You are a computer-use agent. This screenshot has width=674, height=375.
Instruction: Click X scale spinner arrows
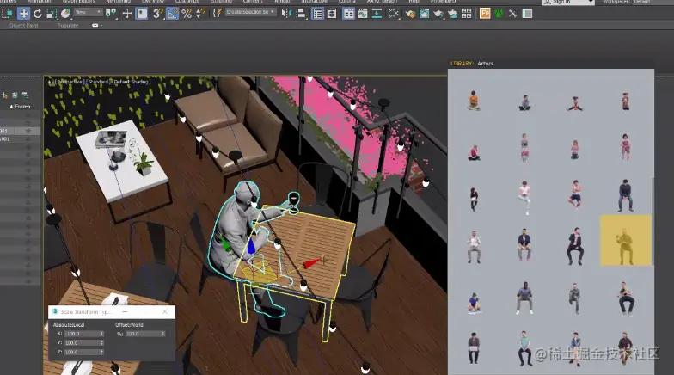[101, 334]
